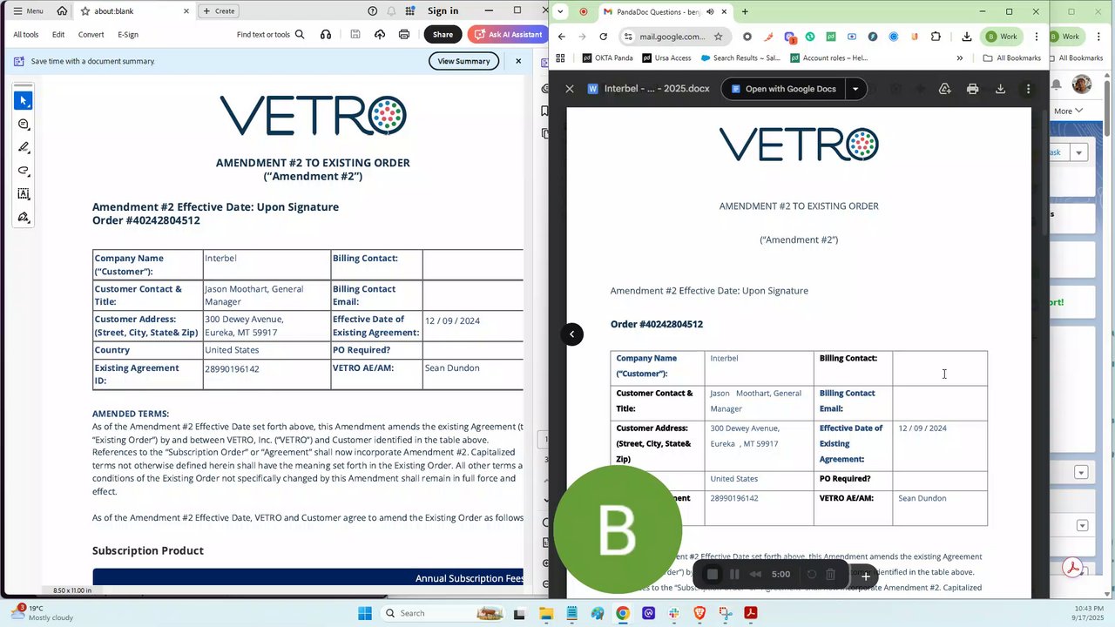Open All tools menu
The width and height of the screenshot is (1115, 627).
[x=26, y=35]
